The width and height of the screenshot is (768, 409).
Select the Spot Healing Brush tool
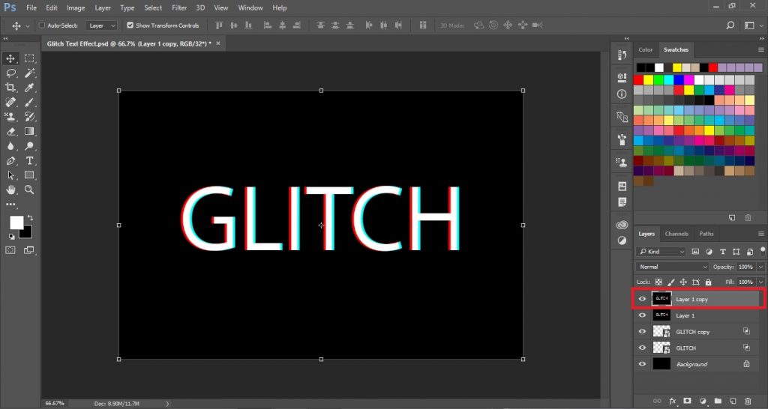(10, 102)
